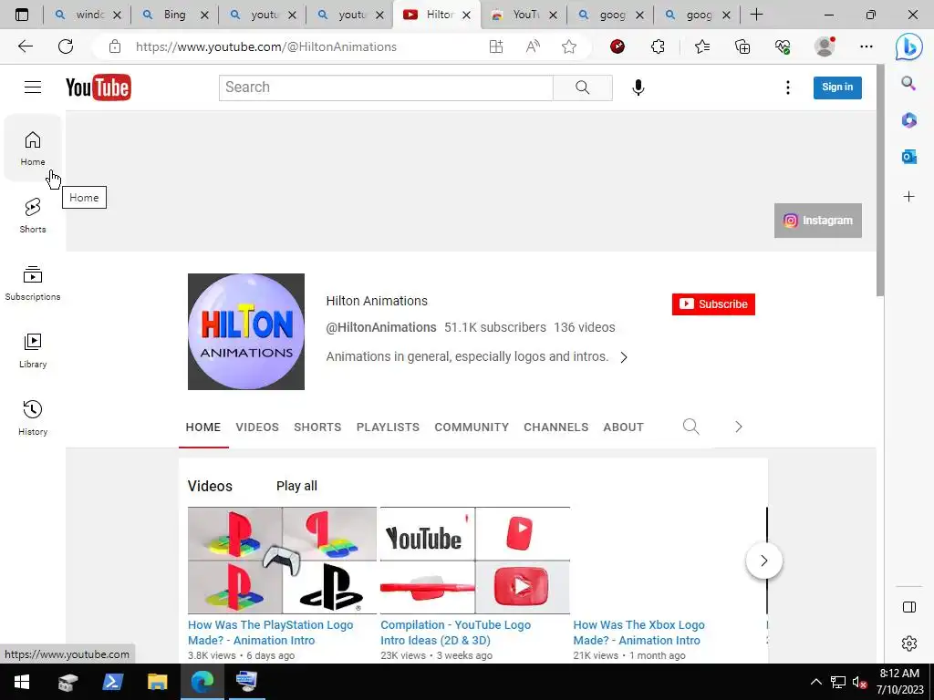The height and width of the screenshot is (700, 934).
Task: Open the browser Extensions puzzle icon
Action: point(658,46)
